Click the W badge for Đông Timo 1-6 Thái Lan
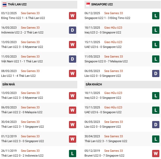Viewport: 161px width, 159px height. coord(72,16)
